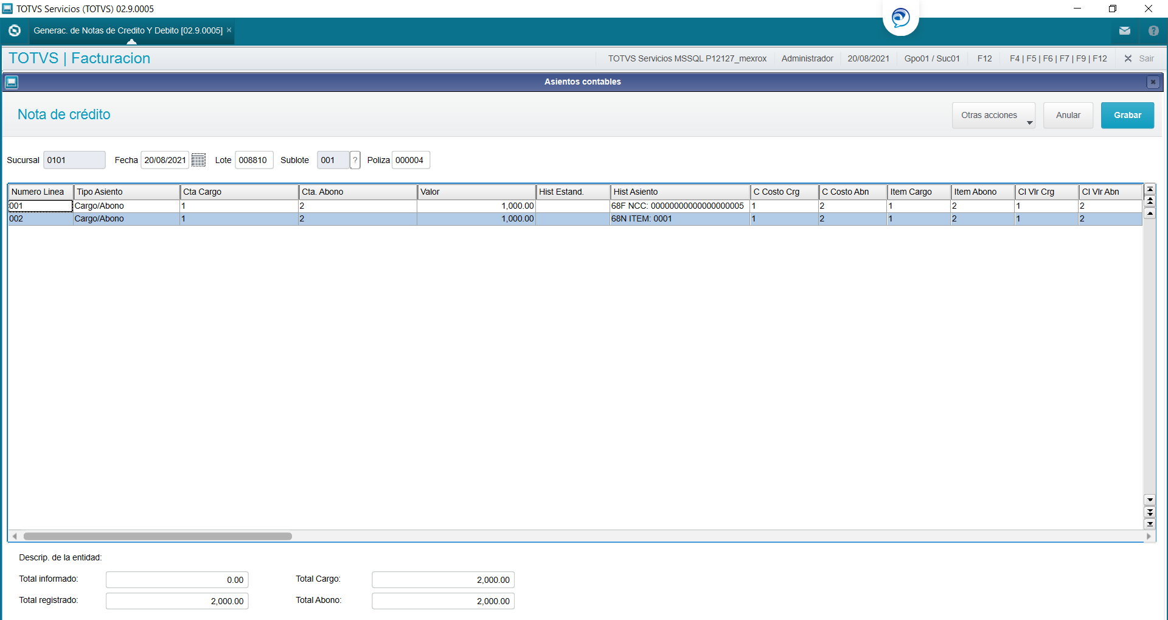
Task: Click the Cl Vlr Crg column header
Action: pos(1047,192)
